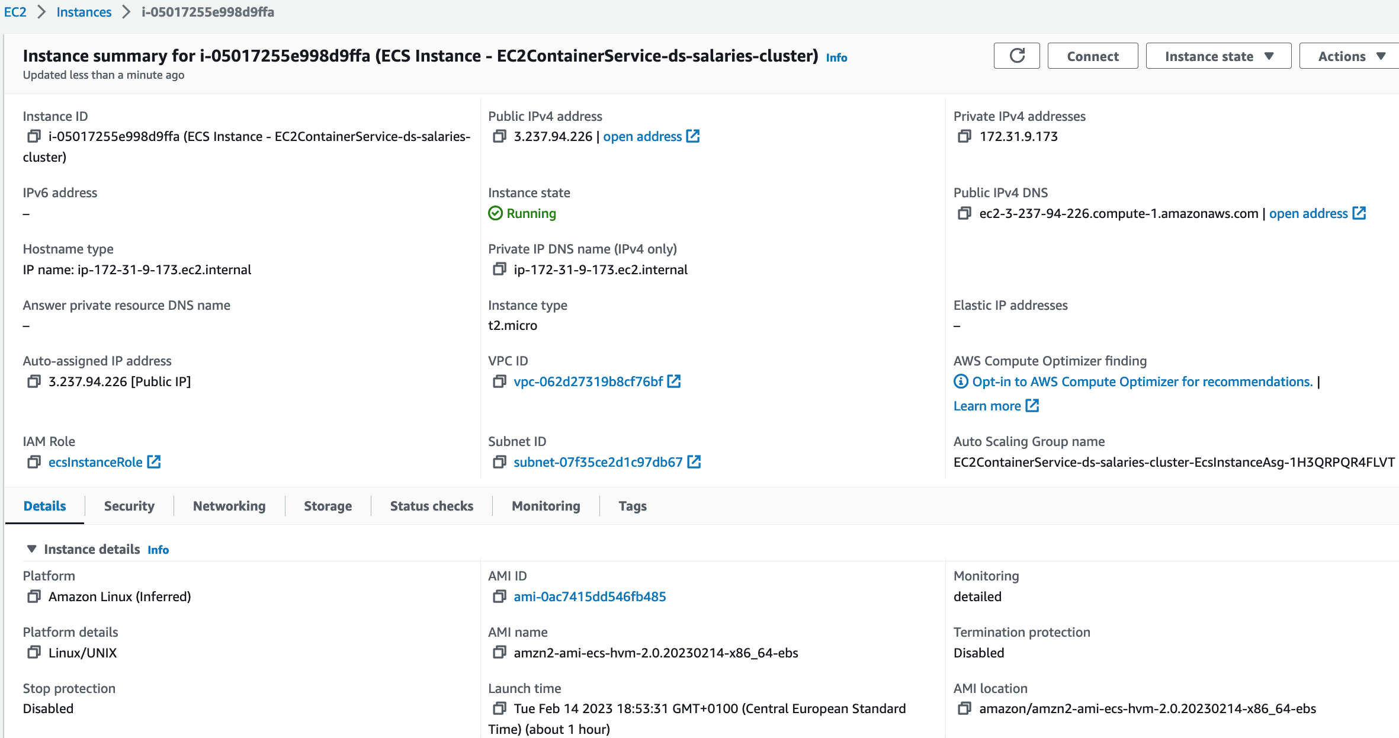This screenshot has width=1399, height=738.
Task: Go to EC2 breadcrumb link
Action: coord(15,12)
